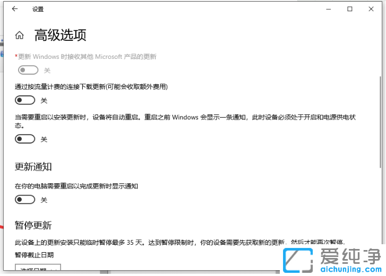Close the Settings window
Image resolution: width=386 pixels, height=276 pixels.
tap(371, 9)
